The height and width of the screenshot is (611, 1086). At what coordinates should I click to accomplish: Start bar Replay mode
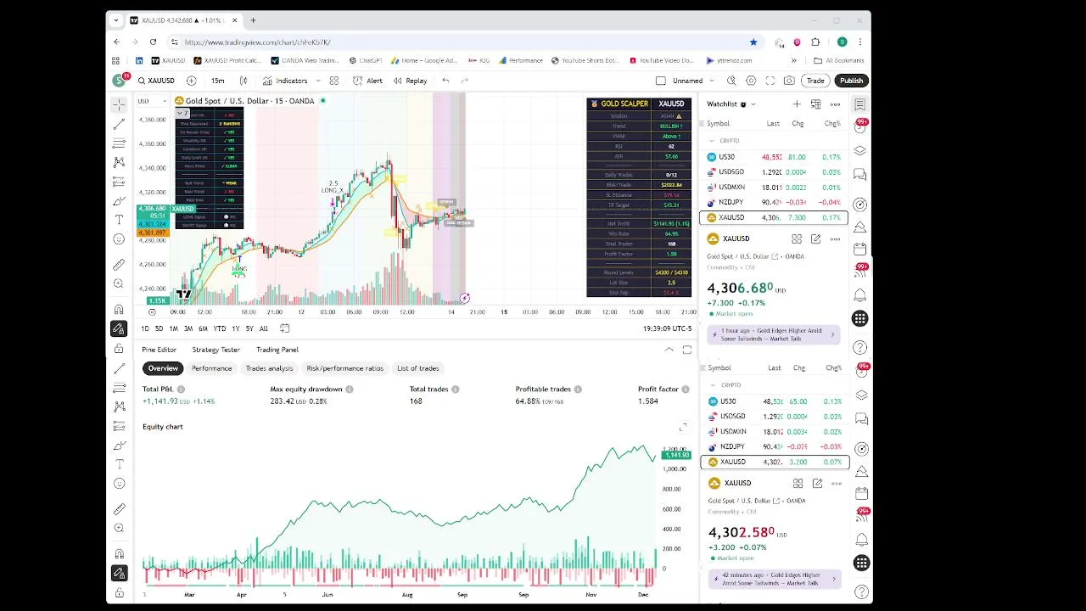click(410, 81)
